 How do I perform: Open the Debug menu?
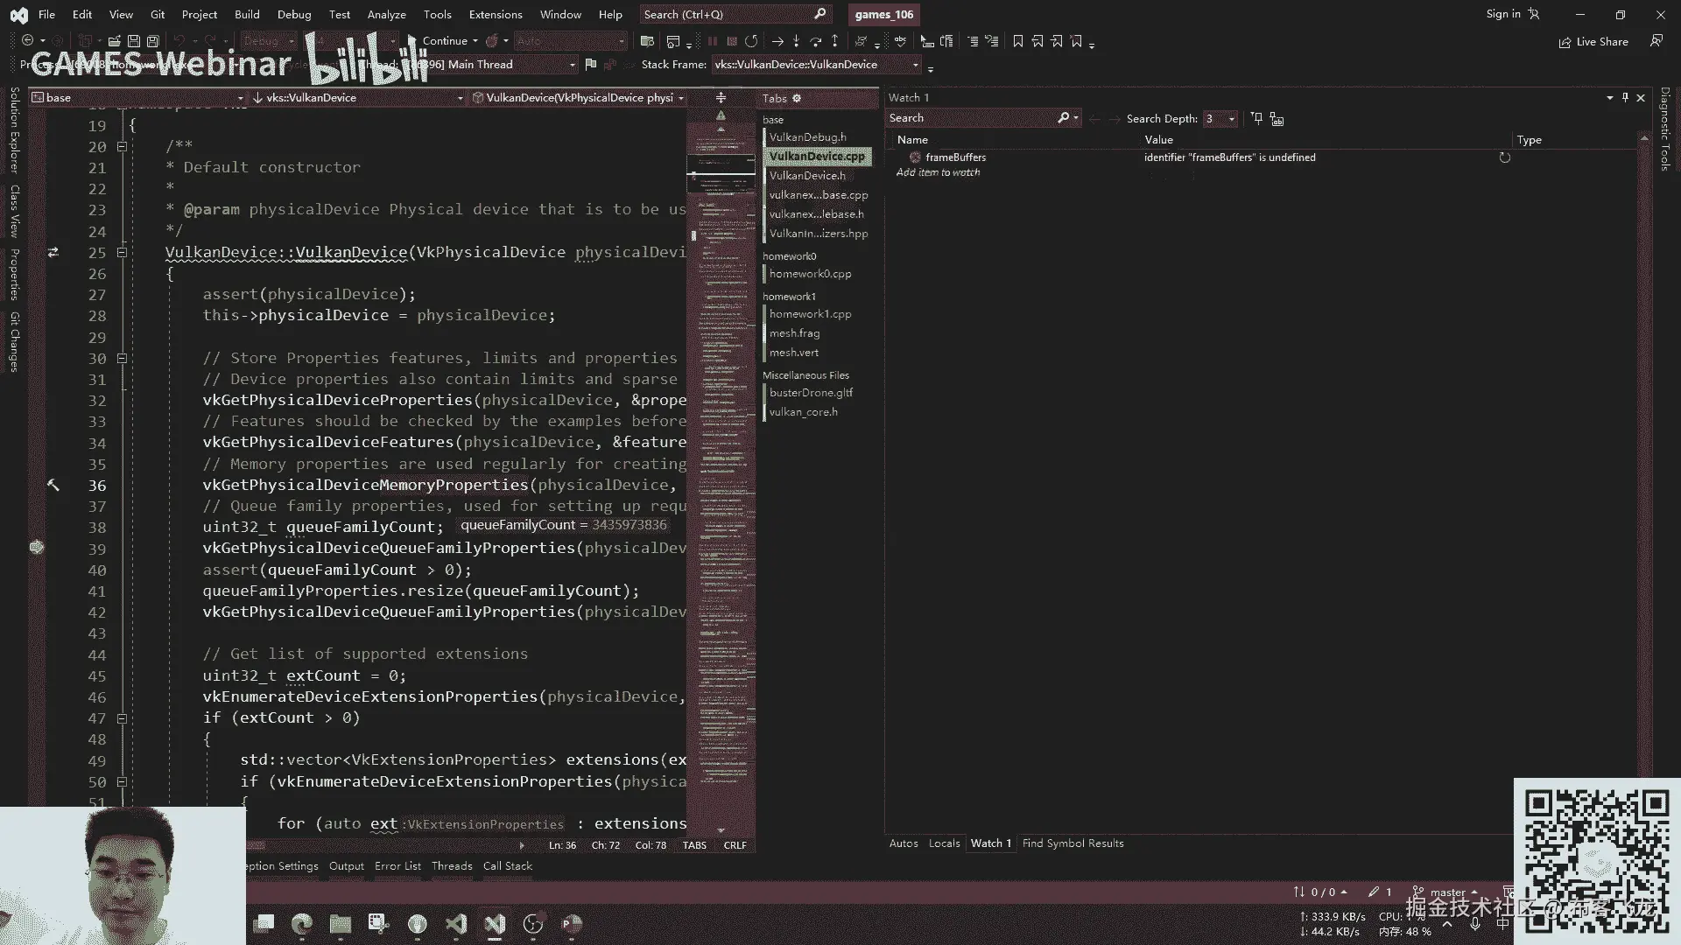293,14
